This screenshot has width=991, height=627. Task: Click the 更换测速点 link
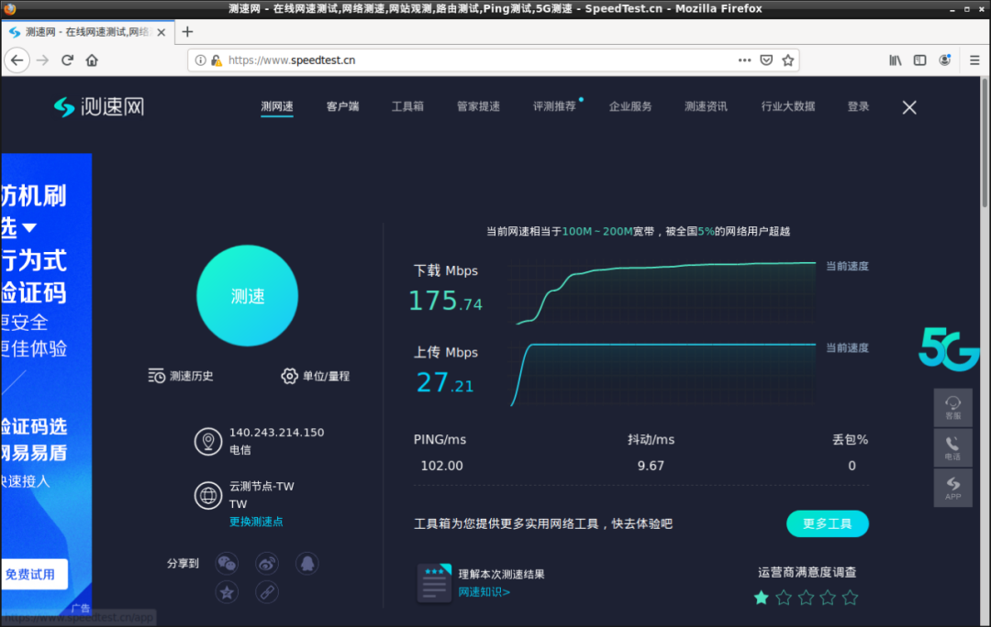click(x=256, y=522)
